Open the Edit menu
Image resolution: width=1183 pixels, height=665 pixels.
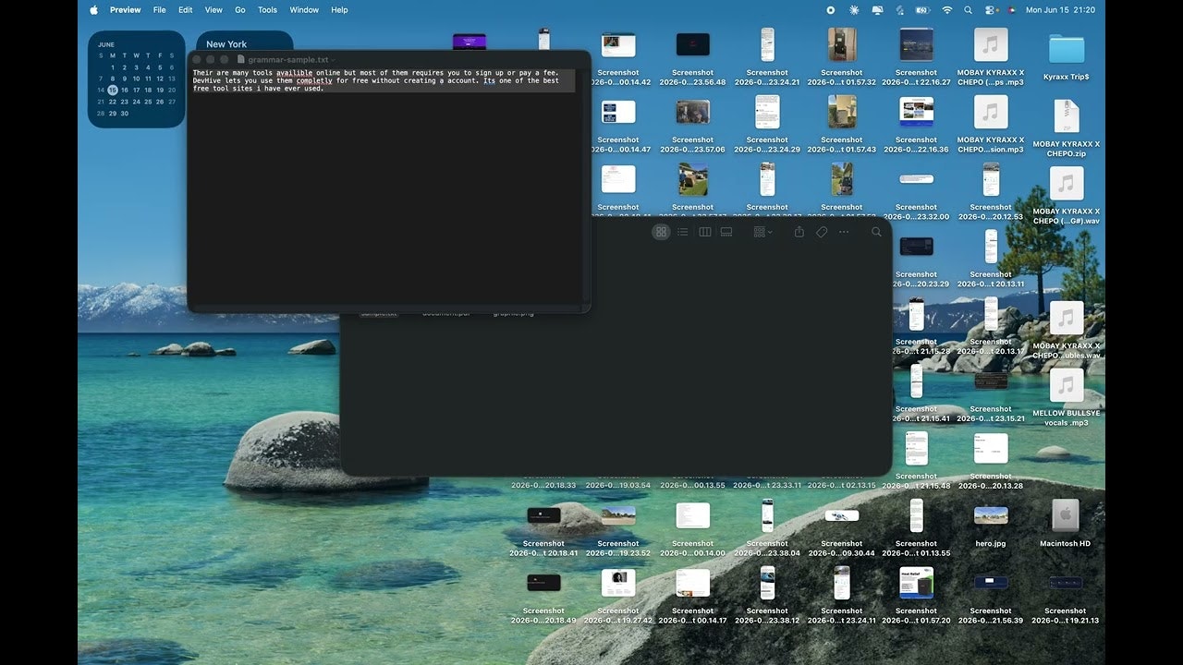click(x=186, y=10)
